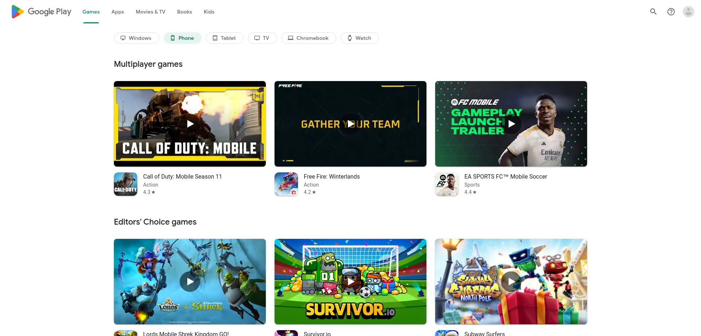Image resolution: width=701 pixels, height=336 pixels.
Task: Play the Subway Surfers North Pole trailer
Action: tap(511, 282)
